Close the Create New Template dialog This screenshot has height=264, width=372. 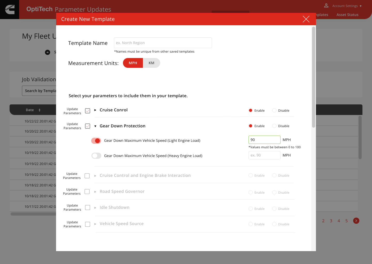click(x=306, y=19)
